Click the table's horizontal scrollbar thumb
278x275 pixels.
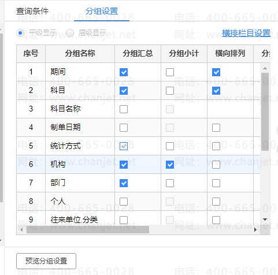point(88,229)
